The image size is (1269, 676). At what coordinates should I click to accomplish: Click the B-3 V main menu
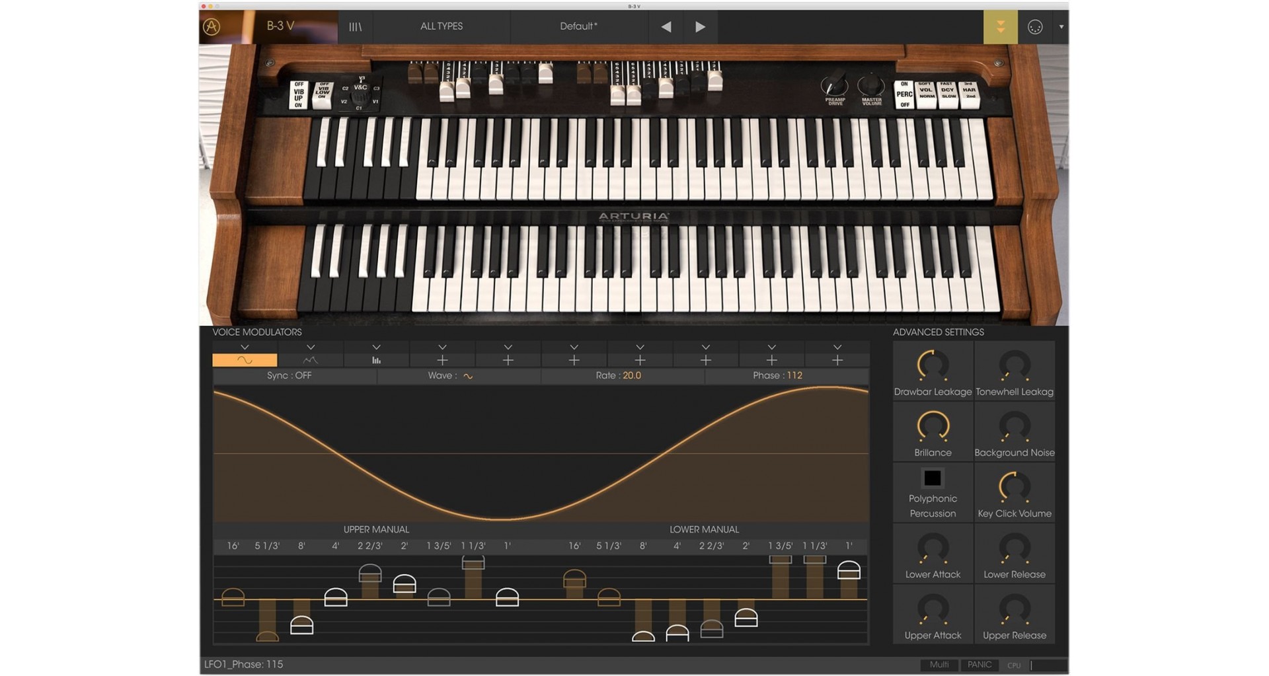tap(280, 26)
